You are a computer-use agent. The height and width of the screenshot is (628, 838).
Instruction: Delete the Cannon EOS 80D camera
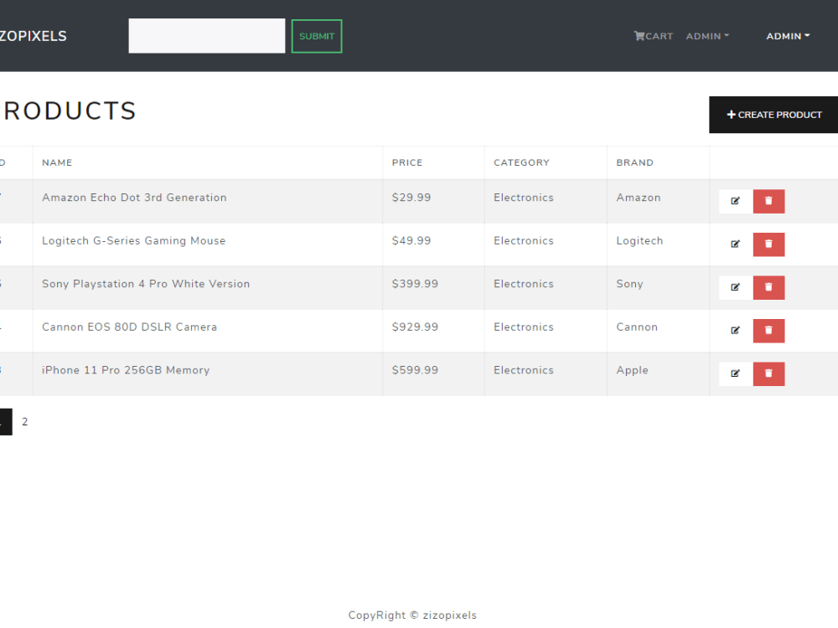tap(768, 331)
